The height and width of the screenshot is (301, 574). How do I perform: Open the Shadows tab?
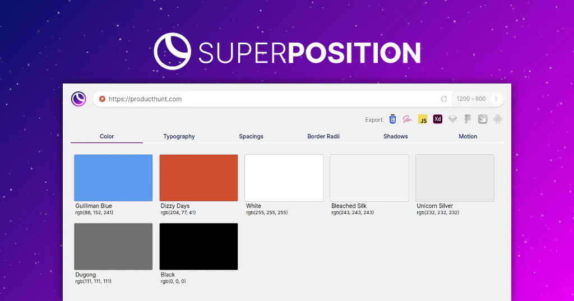[396, 136]
